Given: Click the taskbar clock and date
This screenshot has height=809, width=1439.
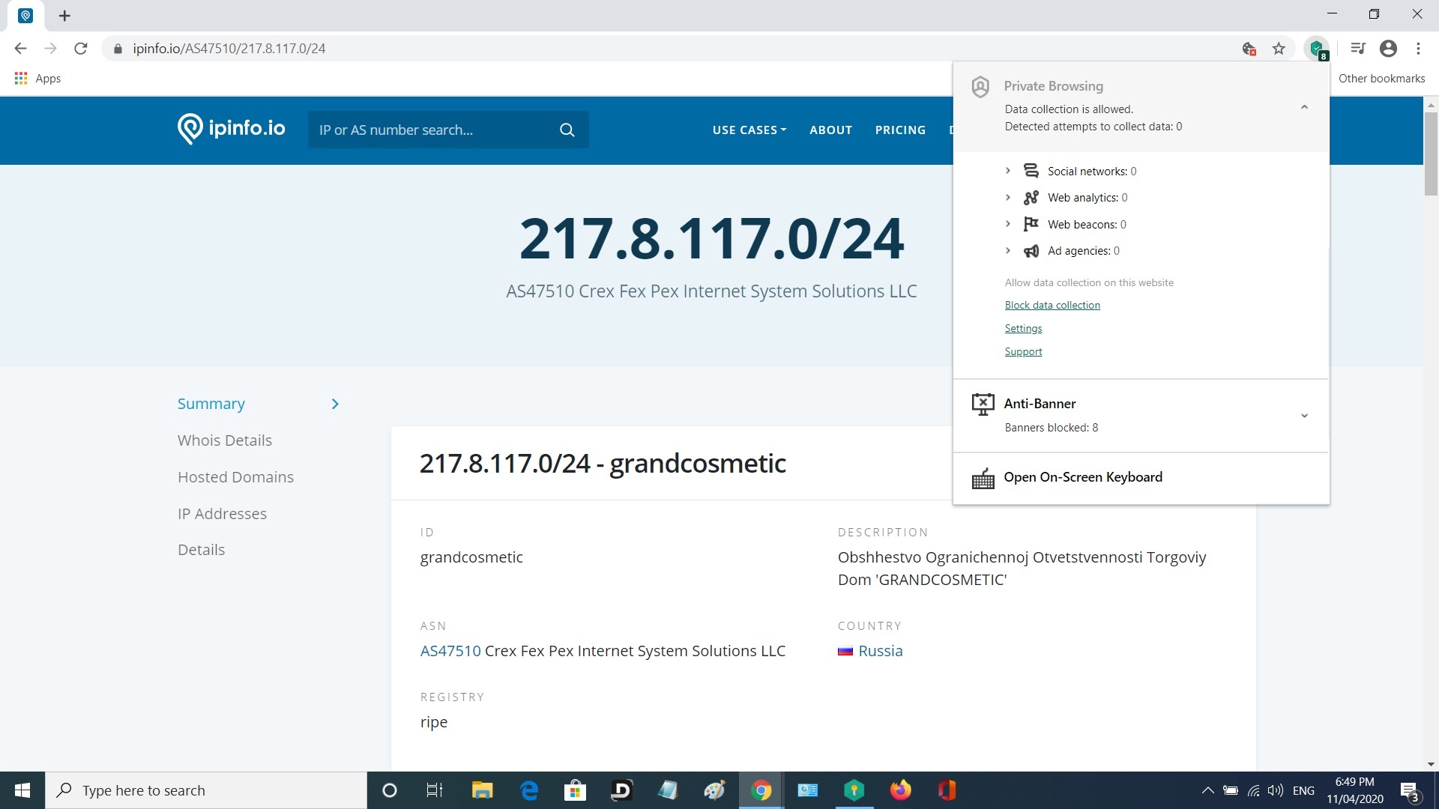Looking at the screenshot, I should [x=1355, y=790].
